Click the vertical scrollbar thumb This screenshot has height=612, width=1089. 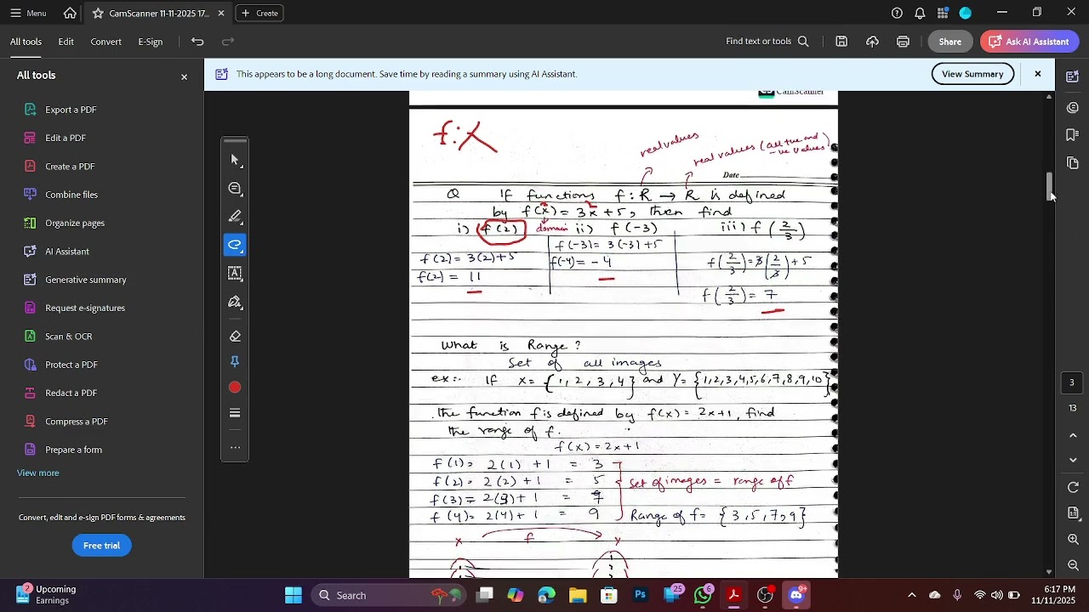[x=1049, y=185]
